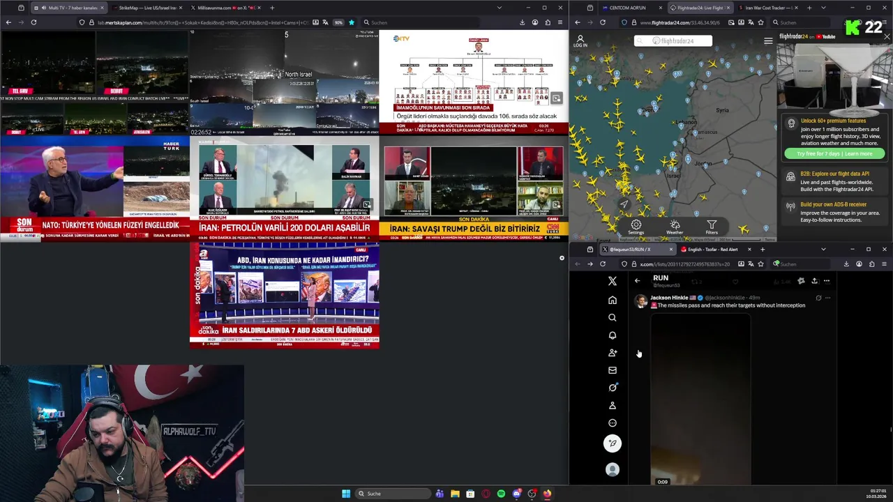The image size is (893, 502).
Task: Close the Flightradar24 YouTube side panel
Action: pyautogui.click(x=887, y=36)
